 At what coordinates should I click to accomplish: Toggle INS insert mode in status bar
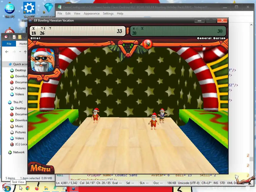[x=215, y=183]
